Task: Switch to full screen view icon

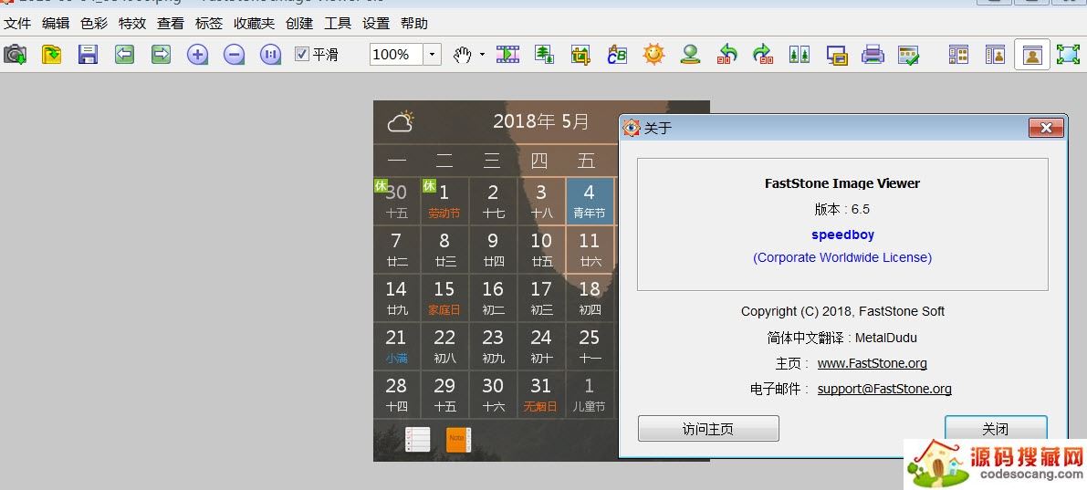Action: click(x=1067, y=55)
